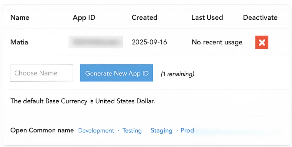Open the Development common name link
Screen dimensions: 292x147
[96, 131]
